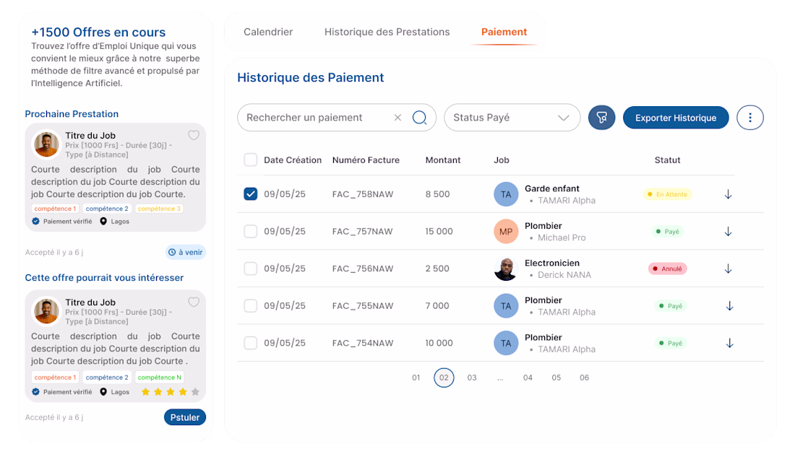This screenshot has height=454, width=795.
Task: Check the FAC_754NAW row checkbox
Action: point(251,343)
